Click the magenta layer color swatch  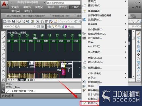point(66,27)
